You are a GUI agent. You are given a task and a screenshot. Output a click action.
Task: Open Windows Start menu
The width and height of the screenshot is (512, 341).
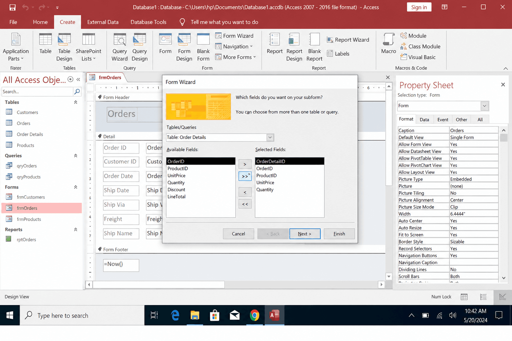pyautogui.click(x=10, y=315)
